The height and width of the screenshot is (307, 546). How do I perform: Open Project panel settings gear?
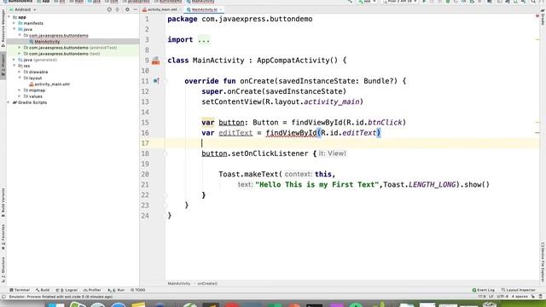pos(127,9)
